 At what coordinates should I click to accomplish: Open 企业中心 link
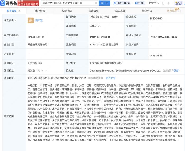(154, 3)
